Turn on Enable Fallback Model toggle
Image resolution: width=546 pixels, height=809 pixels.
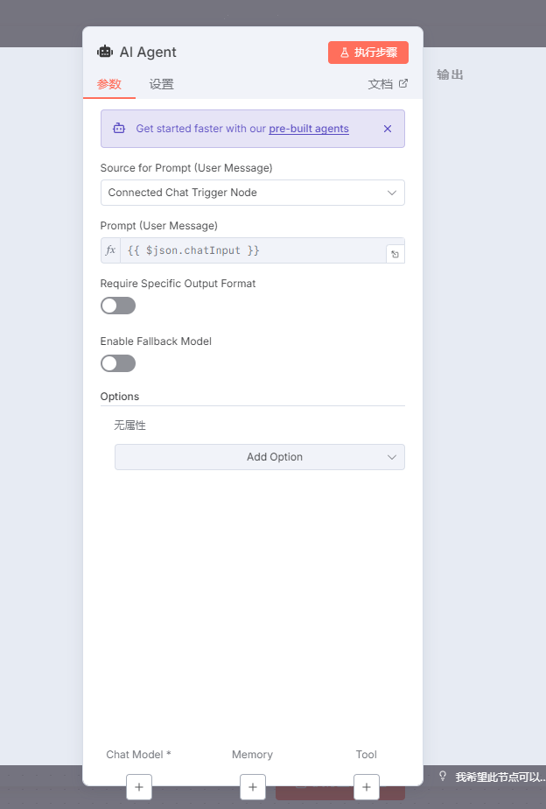(x=118, y=363)
